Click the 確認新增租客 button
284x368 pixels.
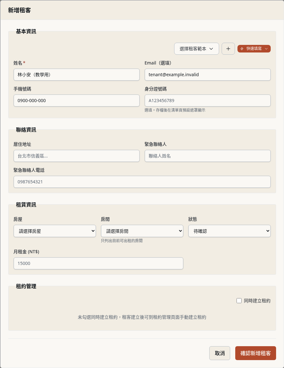(256, 353)
